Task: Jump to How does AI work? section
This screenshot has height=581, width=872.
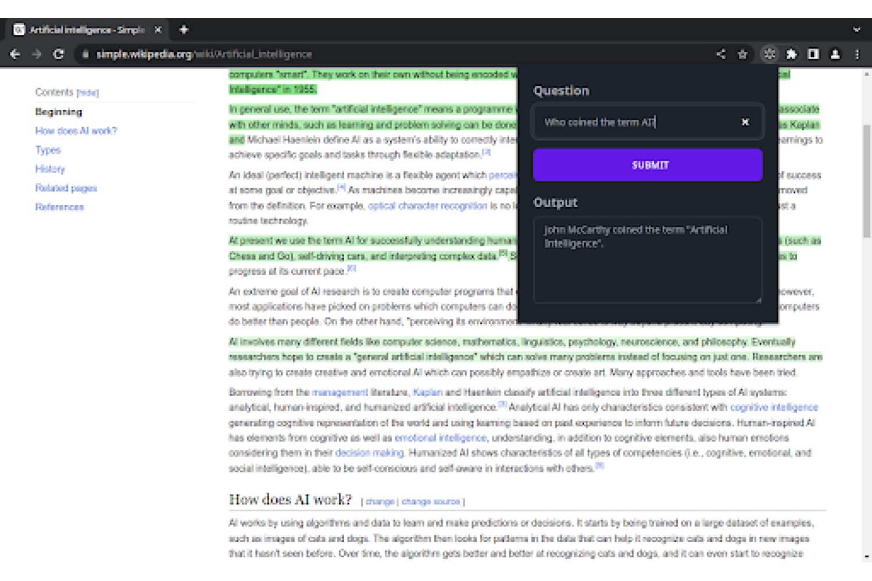Action: point(76,131)
